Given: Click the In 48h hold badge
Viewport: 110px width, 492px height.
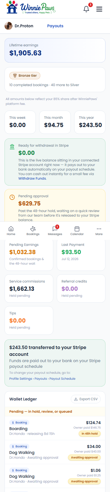Looking at the screenshot, I should pos(90,434).
